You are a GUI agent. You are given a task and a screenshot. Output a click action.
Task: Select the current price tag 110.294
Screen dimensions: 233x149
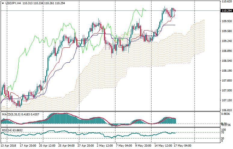coord(226,11)
